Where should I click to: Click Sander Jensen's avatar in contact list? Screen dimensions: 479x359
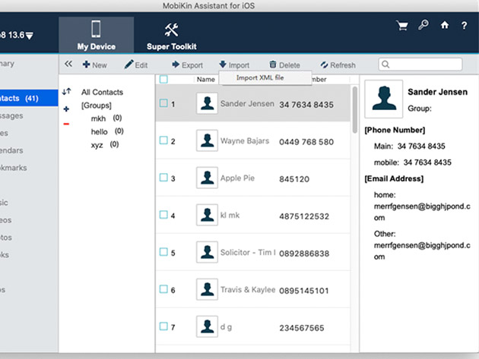(207, 103)
